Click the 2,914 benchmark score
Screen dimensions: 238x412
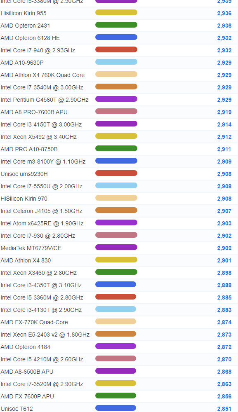224,124
